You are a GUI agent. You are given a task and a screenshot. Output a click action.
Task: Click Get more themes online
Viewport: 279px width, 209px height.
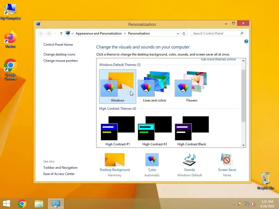(x=218, y=59)
